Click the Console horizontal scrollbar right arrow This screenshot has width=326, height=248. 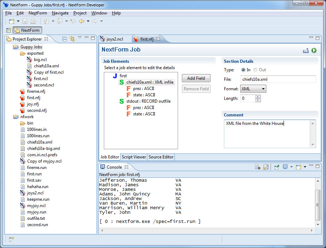coord(312,230)
